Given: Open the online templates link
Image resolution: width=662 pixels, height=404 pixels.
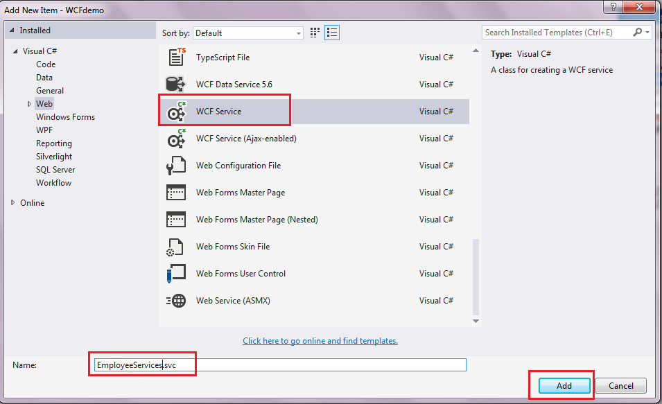Looking at the screenshot, I should pos(320,341).
